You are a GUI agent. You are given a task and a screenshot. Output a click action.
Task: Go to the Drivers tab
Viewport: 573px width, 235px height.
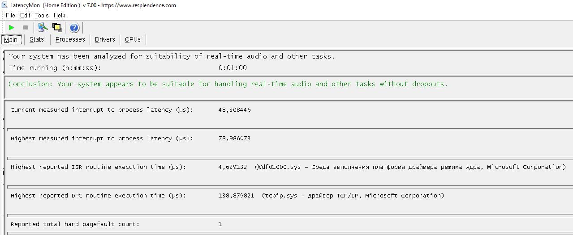pos(105,39)
